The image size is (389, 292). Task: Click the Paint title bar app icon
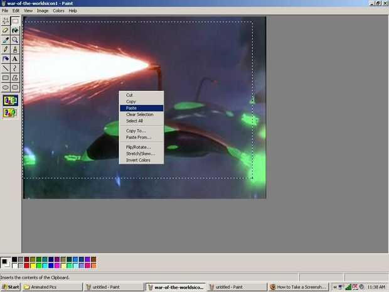point(4,3)
